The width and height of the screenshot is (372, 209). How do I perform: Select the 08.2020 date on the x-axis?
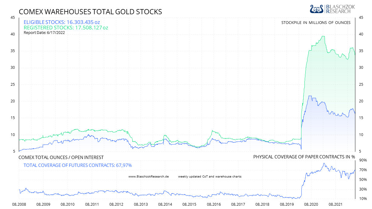312,204
